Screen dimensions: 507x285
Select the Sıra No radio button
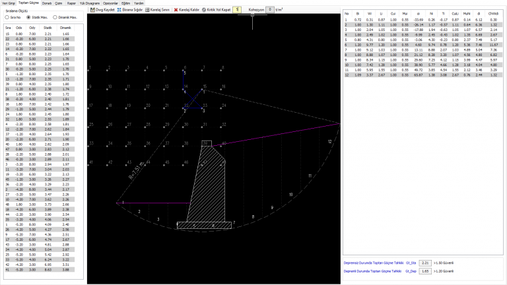tap(7, 17)
